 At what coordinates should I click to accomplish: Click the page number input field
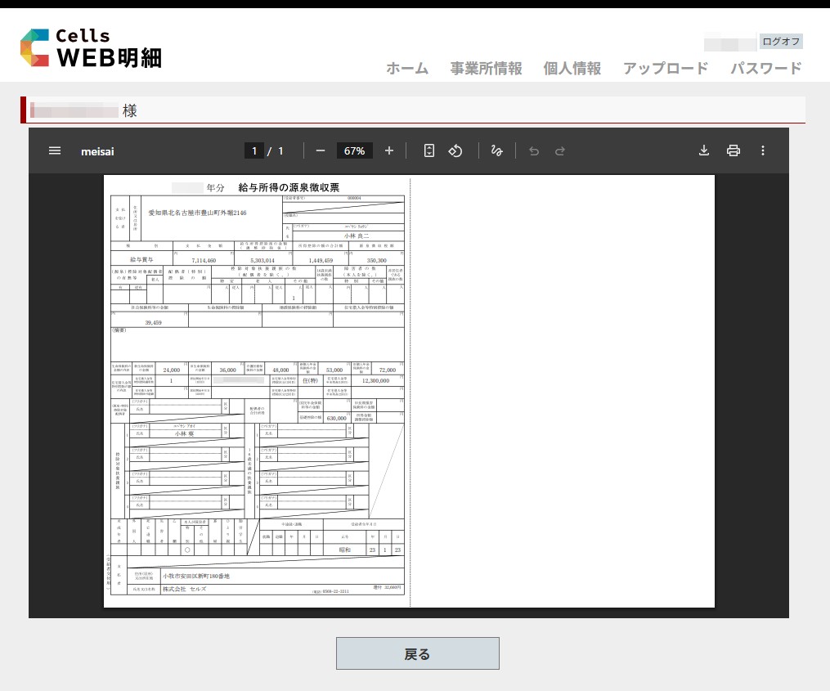254,150
